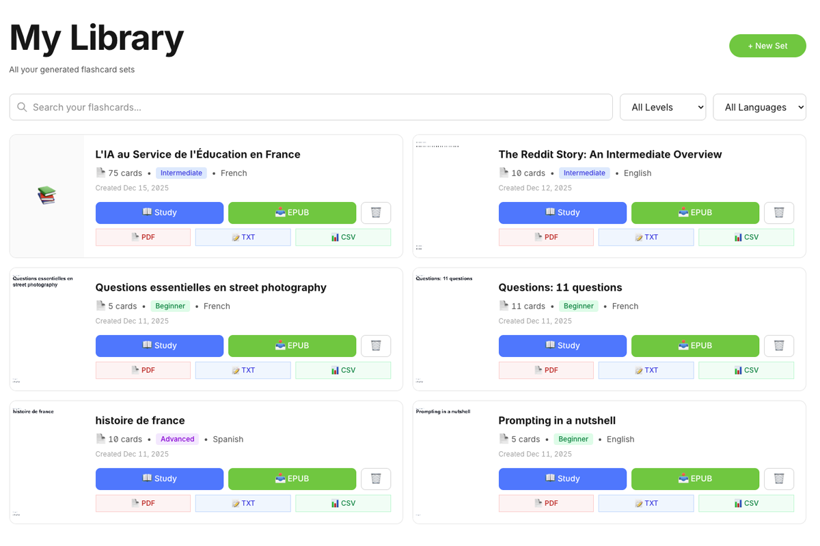
Task: Open the All Levels dropdown
Action: click(662, 107)
